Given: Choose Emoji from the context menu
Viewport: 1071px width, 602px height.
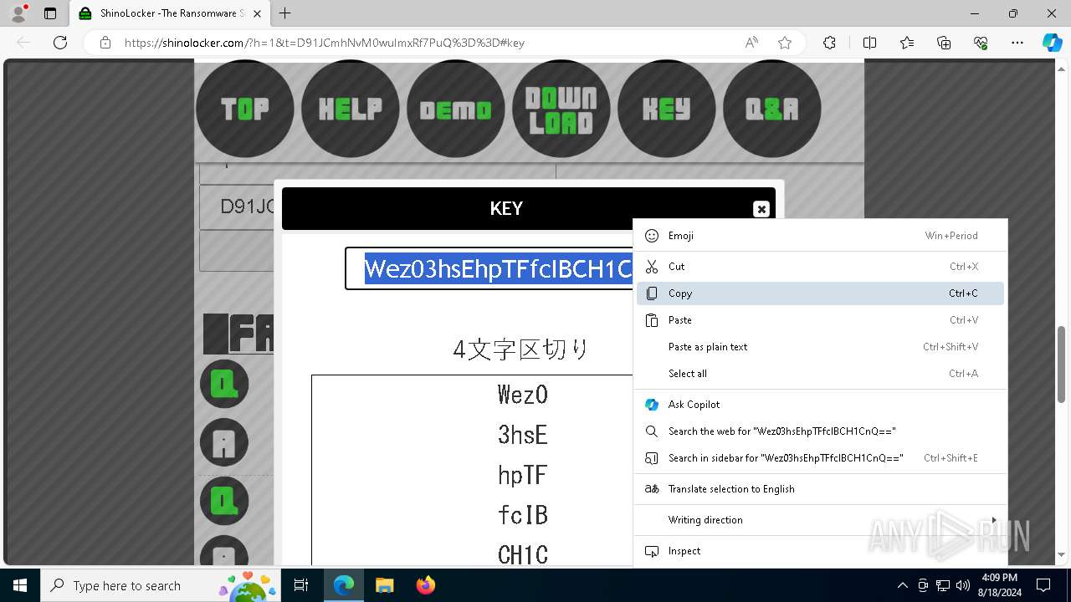Looking at the screenshot, I should 820,236.
